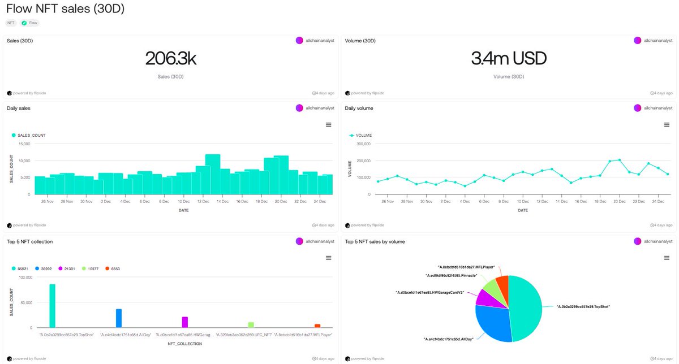Image resolution: width=679 pixels, height=364 pixels.
Task: Click the TopShot pie chart label
Action: point(583,306)
